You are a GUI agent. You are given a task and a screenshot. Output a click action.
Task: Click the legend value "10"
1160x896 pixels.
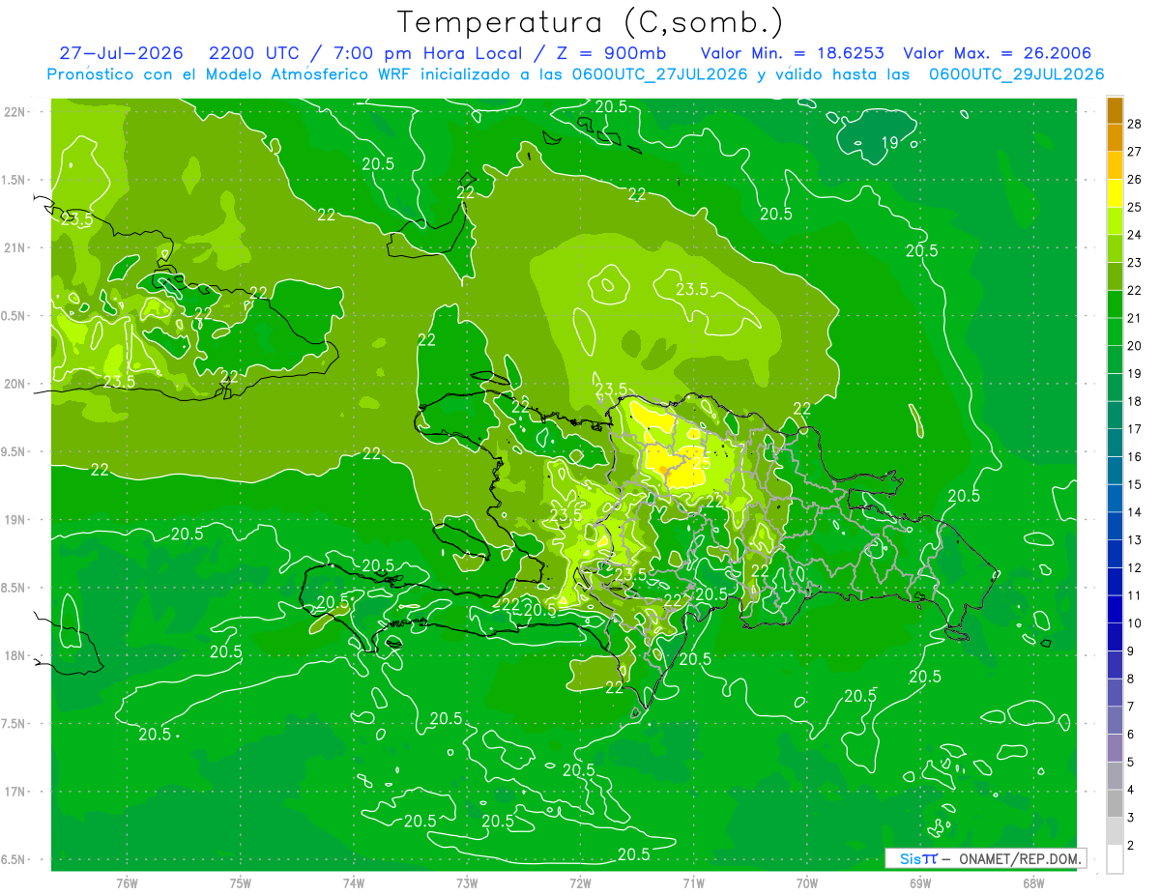click(x=1136, y=623)
